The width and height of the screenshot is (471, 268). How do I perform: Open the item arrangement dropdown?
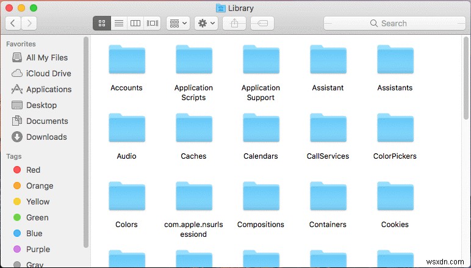point(178,23)
